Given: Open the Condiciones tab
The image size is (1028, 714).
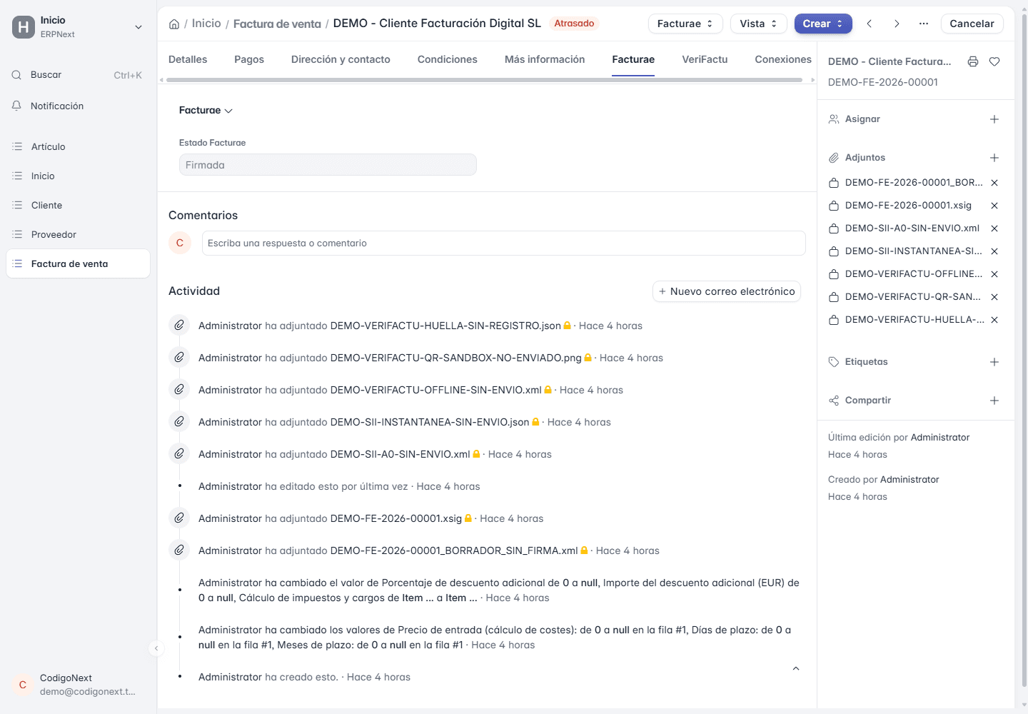Looking at the screenshot, I should click(448, 59).
